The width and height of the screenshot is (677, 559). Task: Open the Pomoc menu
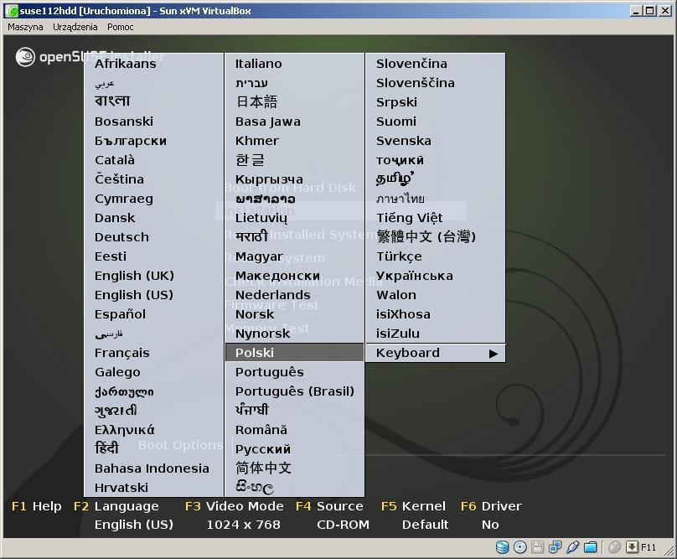click(121, 27)
